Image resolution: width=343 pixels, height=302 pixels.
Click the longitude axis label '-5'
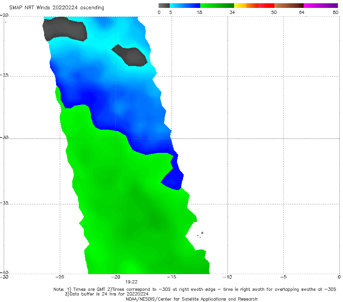283,277
